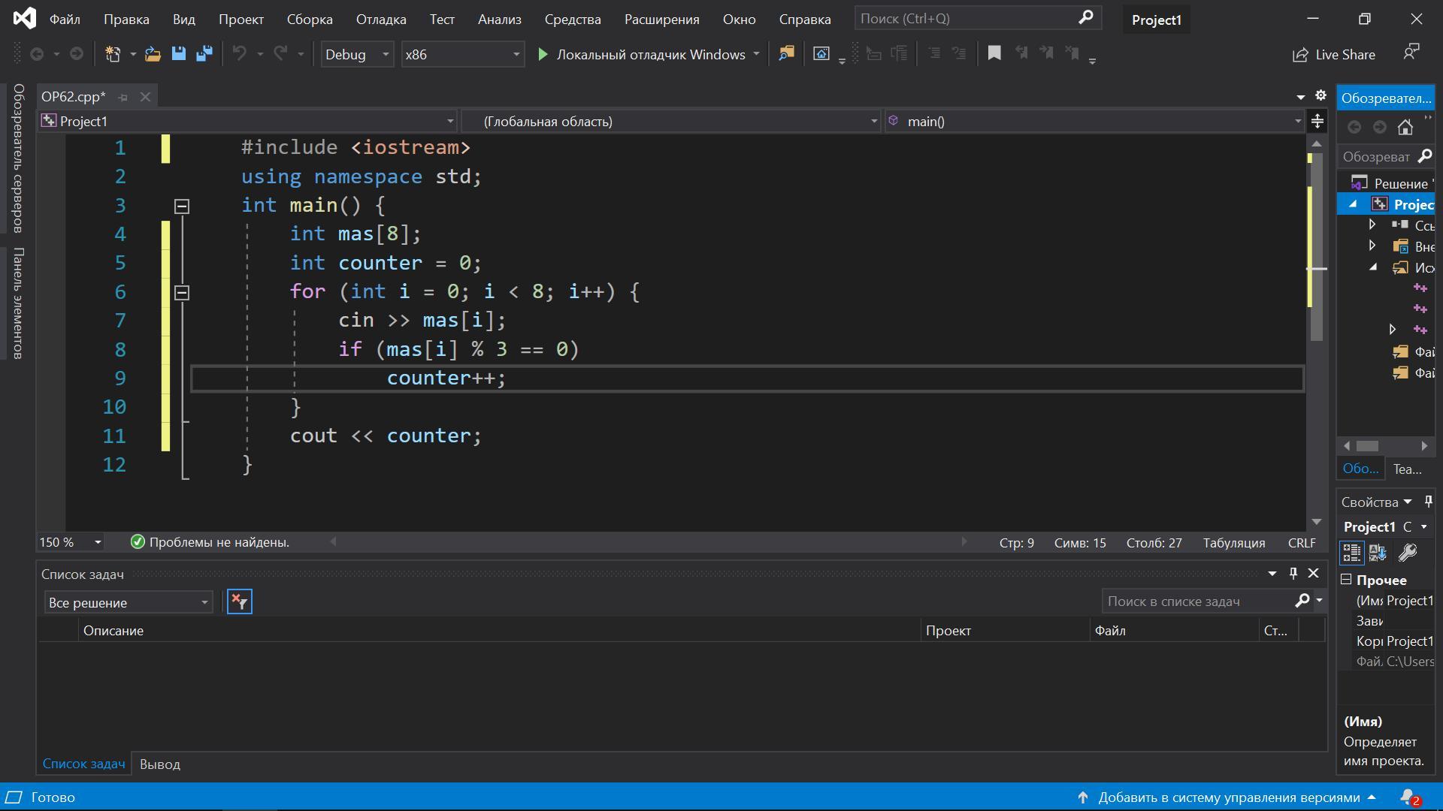The image size is (1443, 811).
Task: Switch to the Вывод tab
Action: point(159,764)
